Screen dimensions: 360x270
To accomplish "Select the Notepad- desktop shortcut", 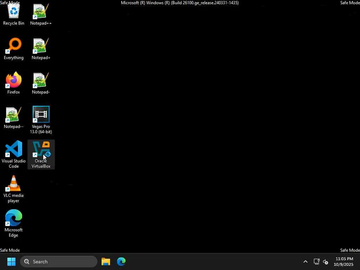I will (41, 83).
